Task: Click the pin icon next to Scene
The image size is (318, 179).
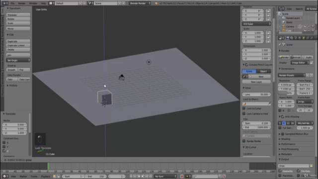Action: 280,45
